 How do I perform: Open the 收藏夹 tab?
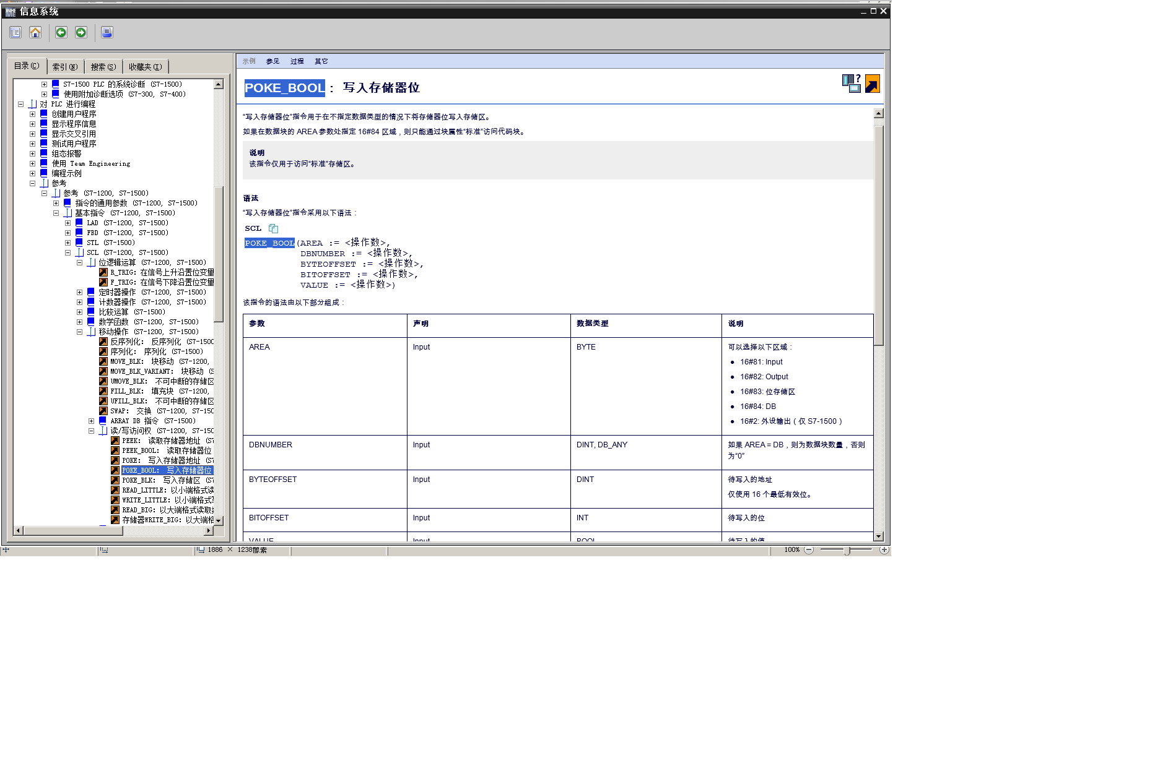click(x=146, y=67)
